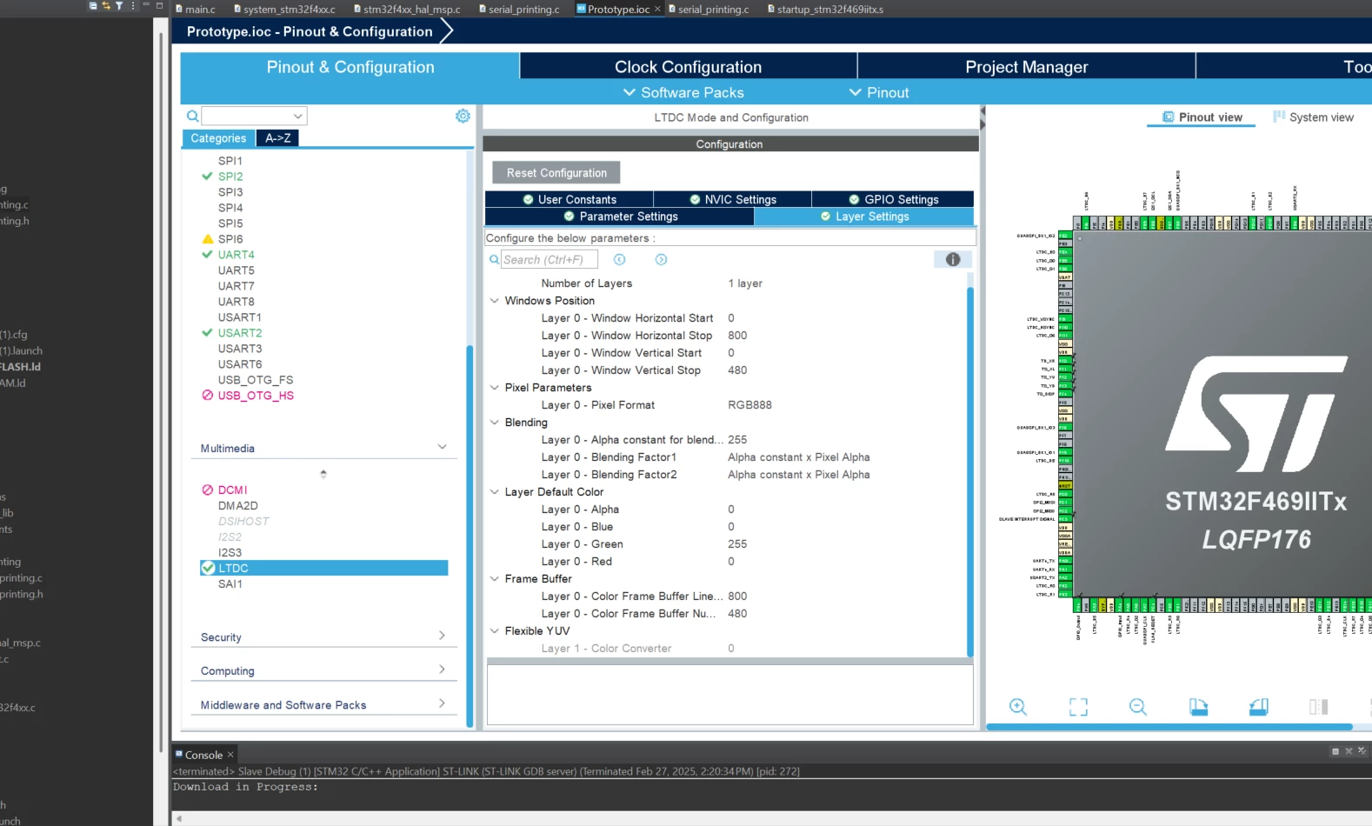Fit the chip to the view area
The height and width of the screenshot is (826, 1372).
click(x=1078, y=707)
